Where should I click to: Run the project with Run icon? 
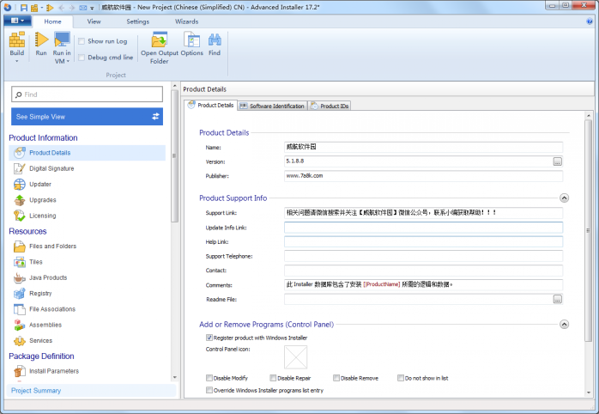(x=41, y=40)
